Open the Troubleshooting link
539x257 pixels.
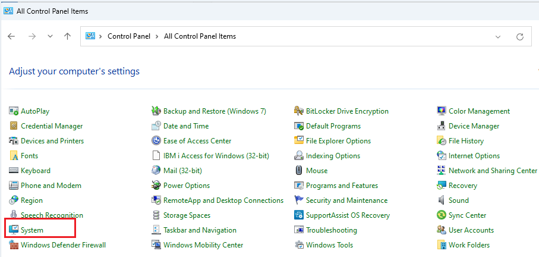332,230
